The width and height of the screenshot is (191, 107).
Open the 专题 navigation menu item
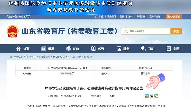tap(176, 49)
